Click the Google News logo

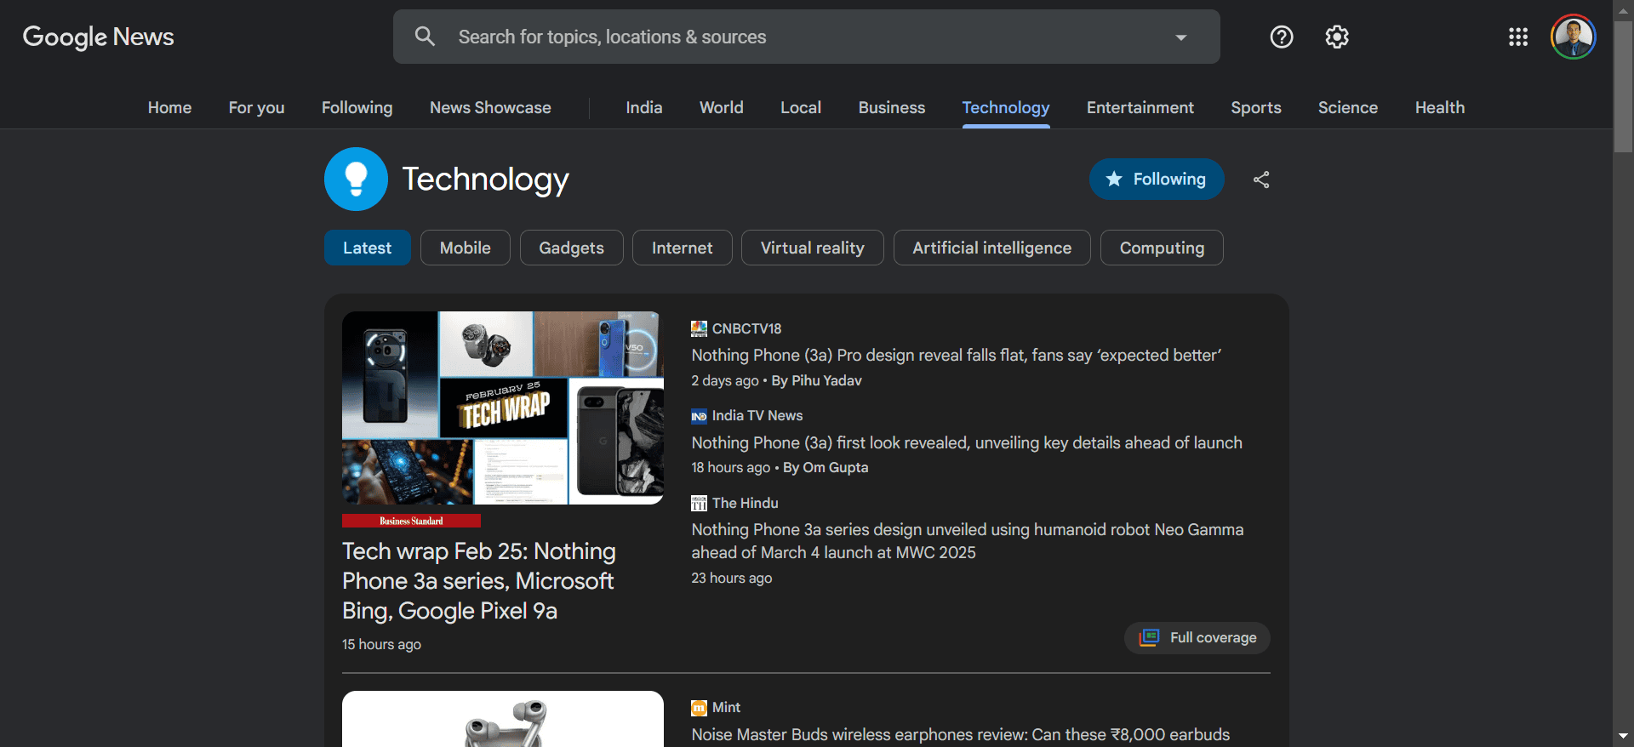(x=98, y=37)
